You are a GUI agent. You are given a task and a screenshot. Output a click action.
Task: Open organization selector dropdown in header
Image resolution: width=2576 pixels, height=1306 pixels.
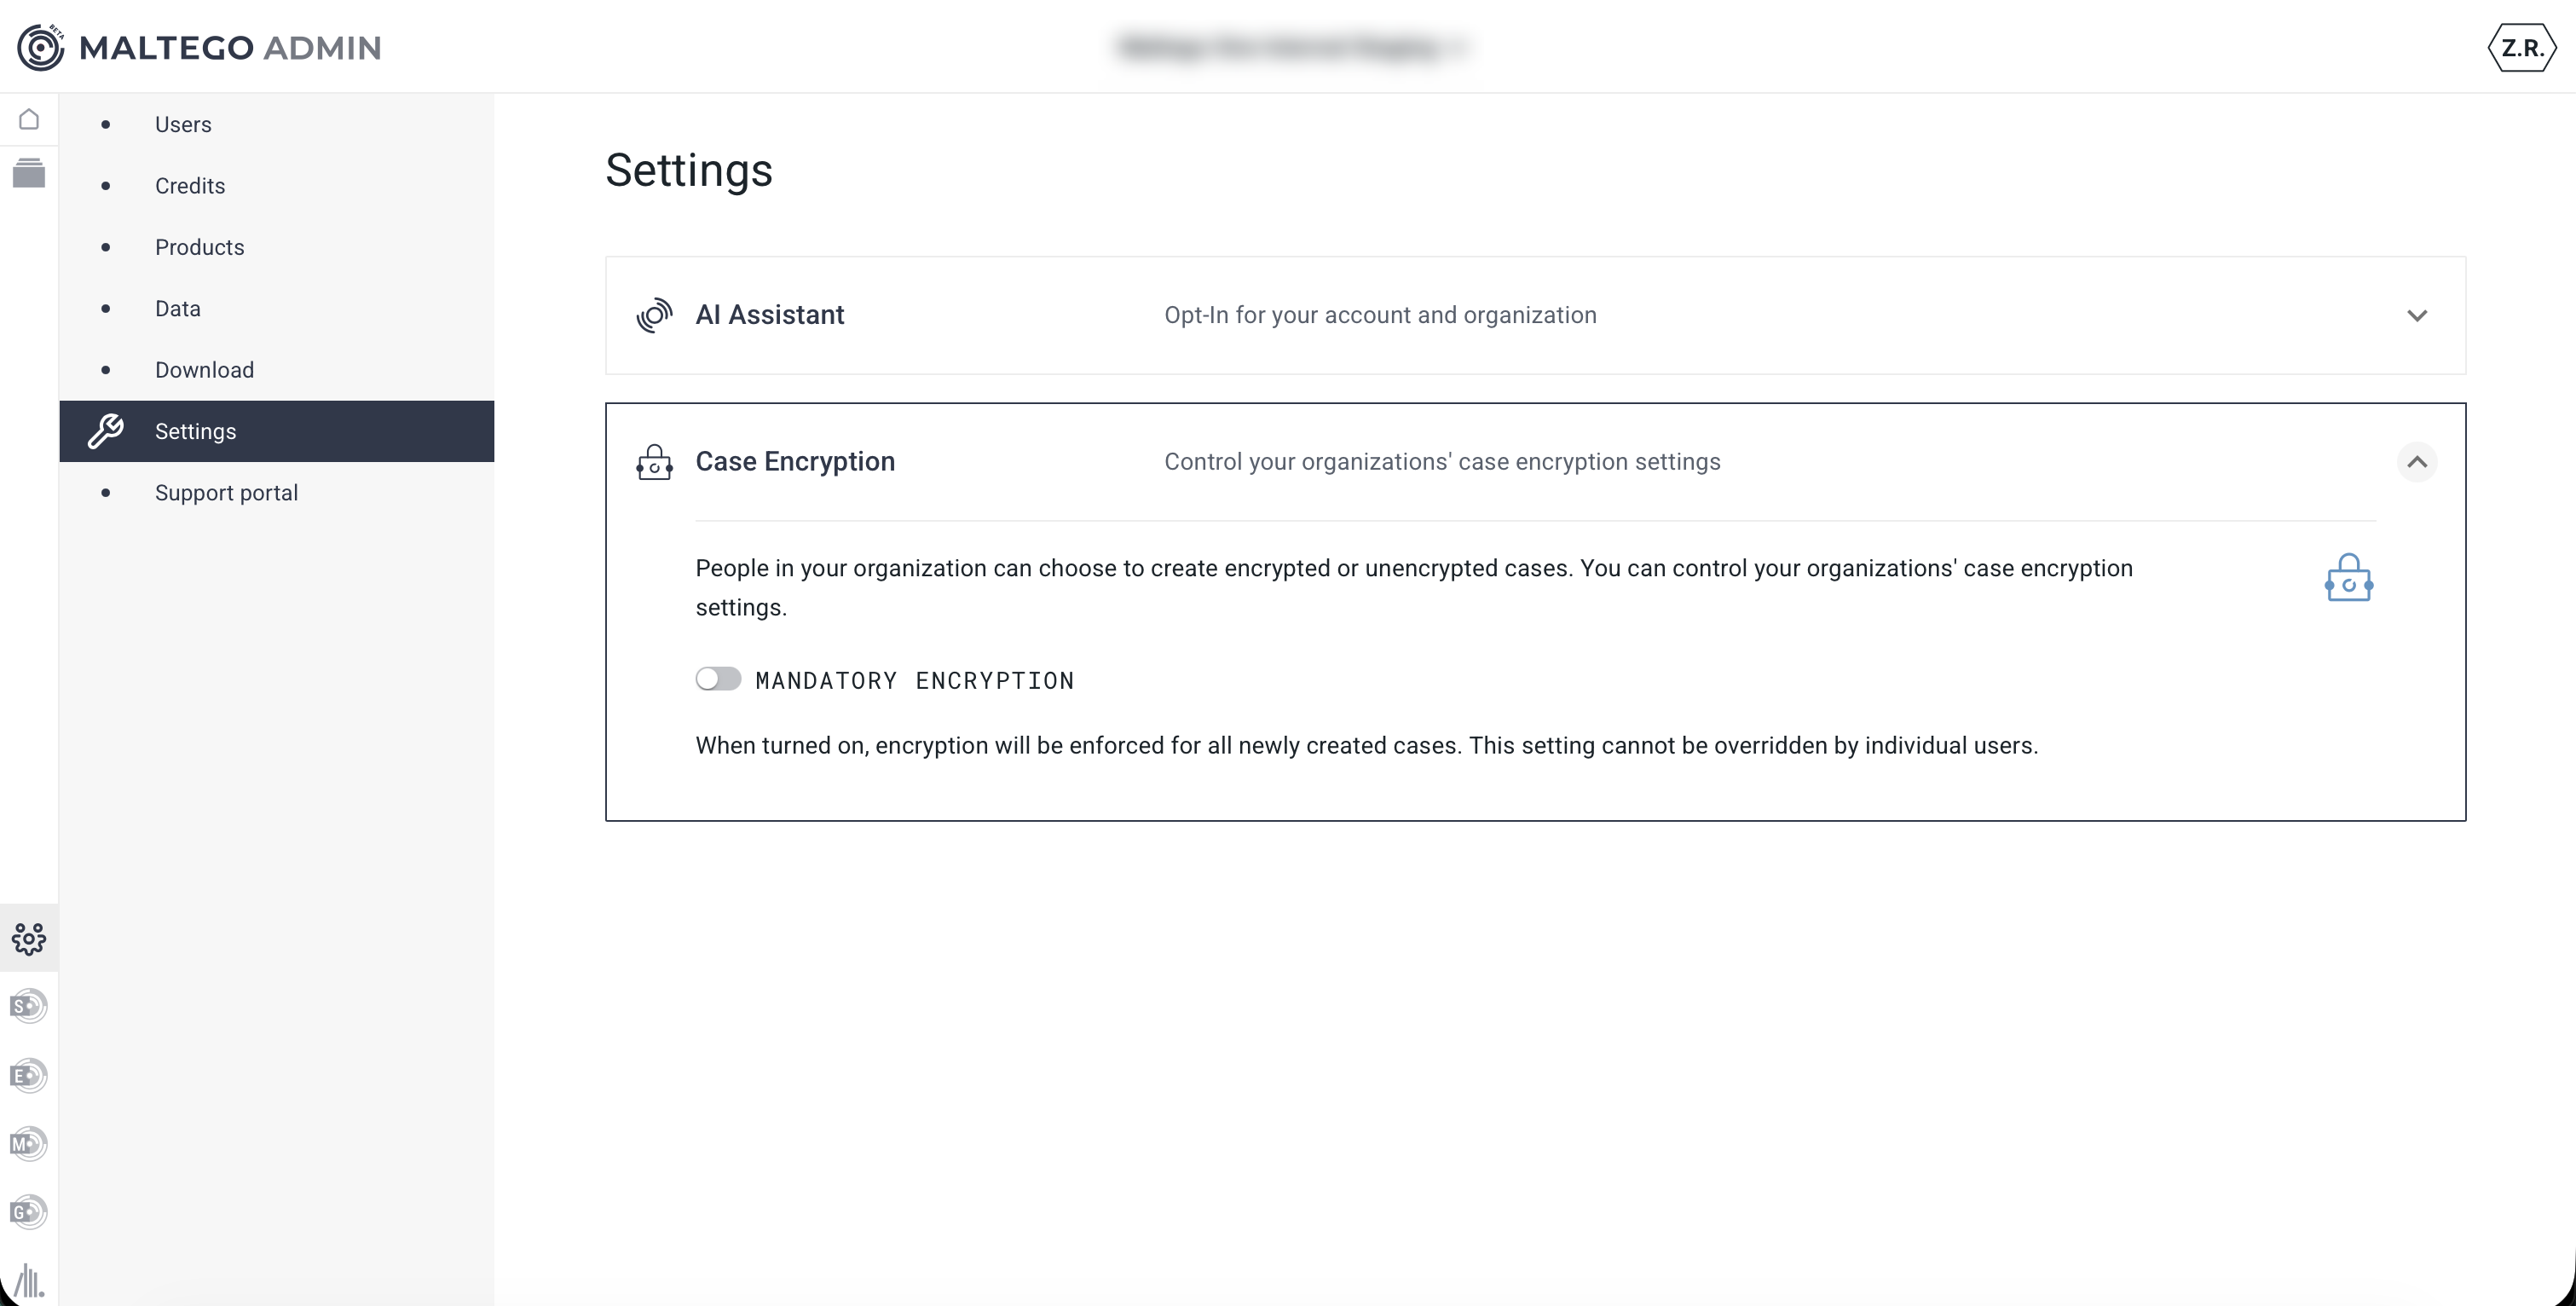tap(1290, 47)
